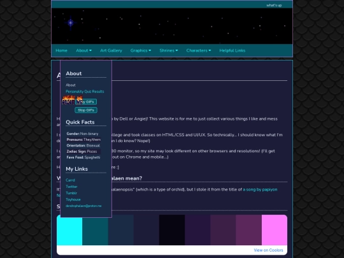Follow "a song by papiyon" link

point(260,190)
